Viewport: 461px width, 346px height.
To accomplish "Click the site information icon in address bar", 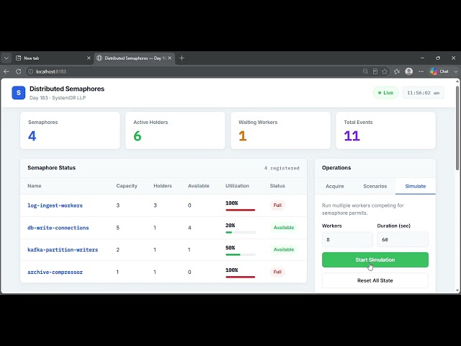I will [30, 71].
